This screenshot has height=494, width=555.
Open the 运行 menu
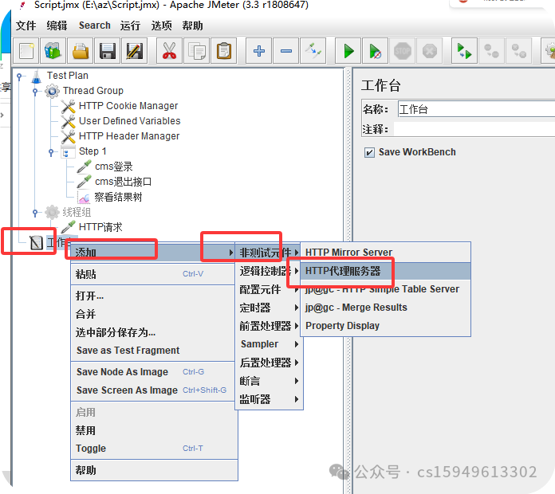point(130,25)
